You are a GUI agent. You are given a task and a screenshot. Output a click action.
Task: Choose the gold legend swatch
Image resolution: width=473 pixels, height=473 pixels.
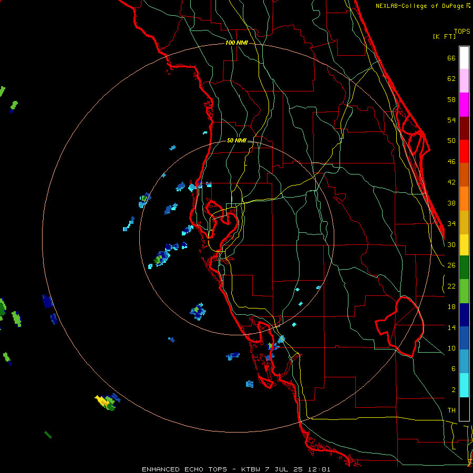click(464, 222)
